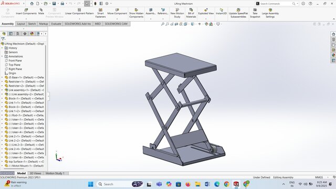Open the Exploded View dropdown arrow
The height and width of the screenshot is (189, 336).
(x=206, y=19)
